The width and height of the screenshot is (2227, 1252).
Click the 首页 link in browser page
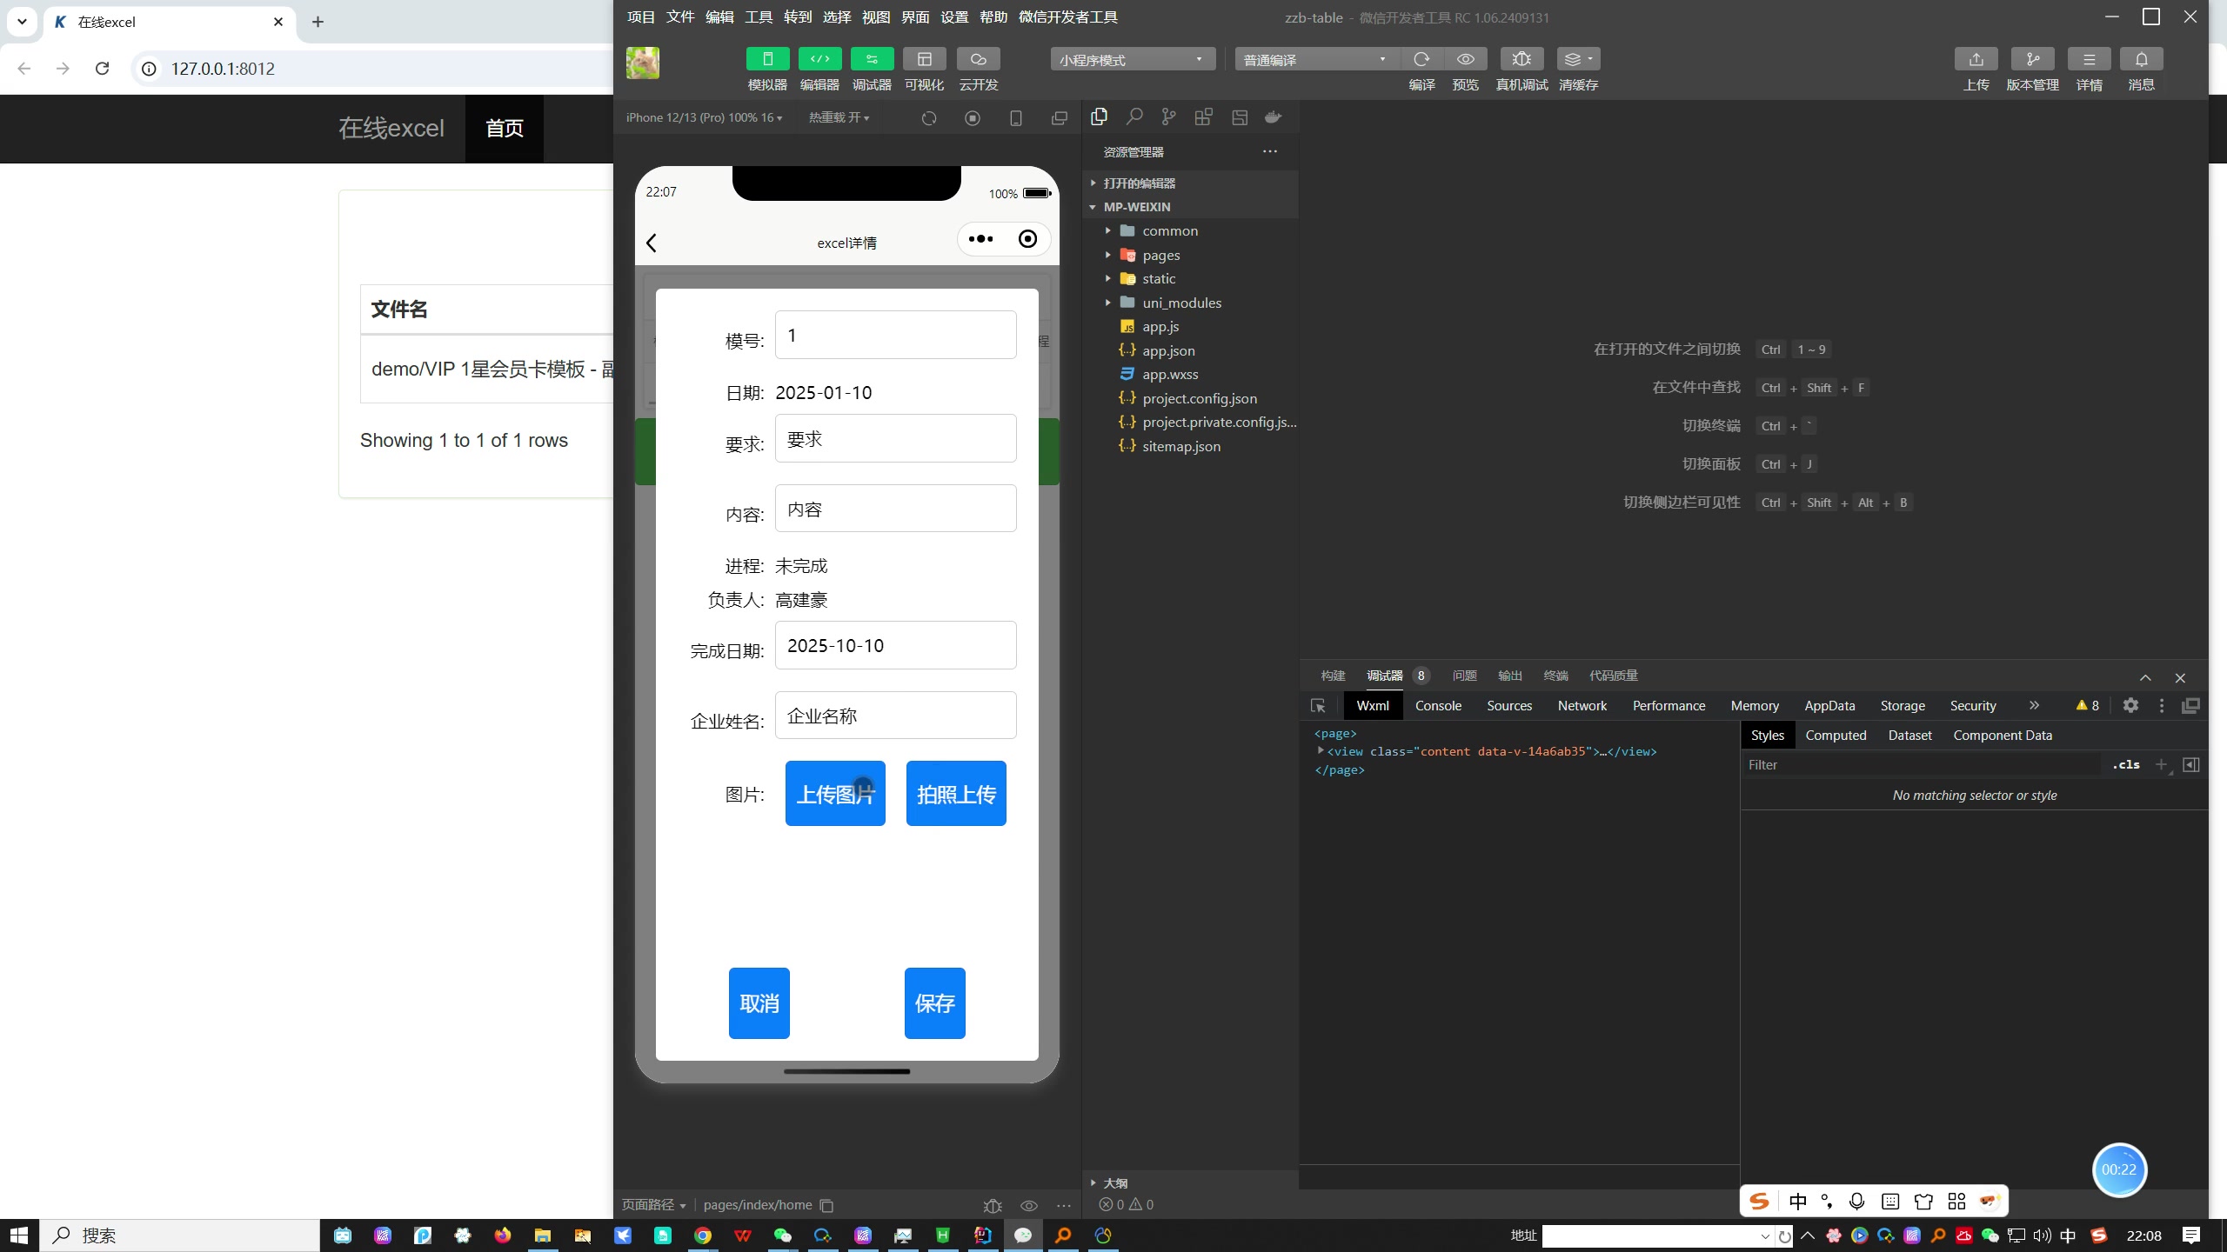point(505,128)
